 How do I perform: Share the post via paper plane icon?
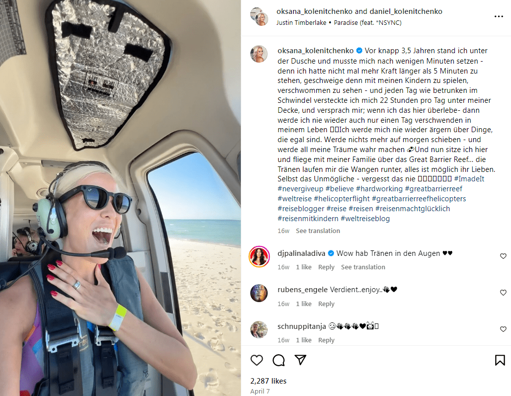300,360
